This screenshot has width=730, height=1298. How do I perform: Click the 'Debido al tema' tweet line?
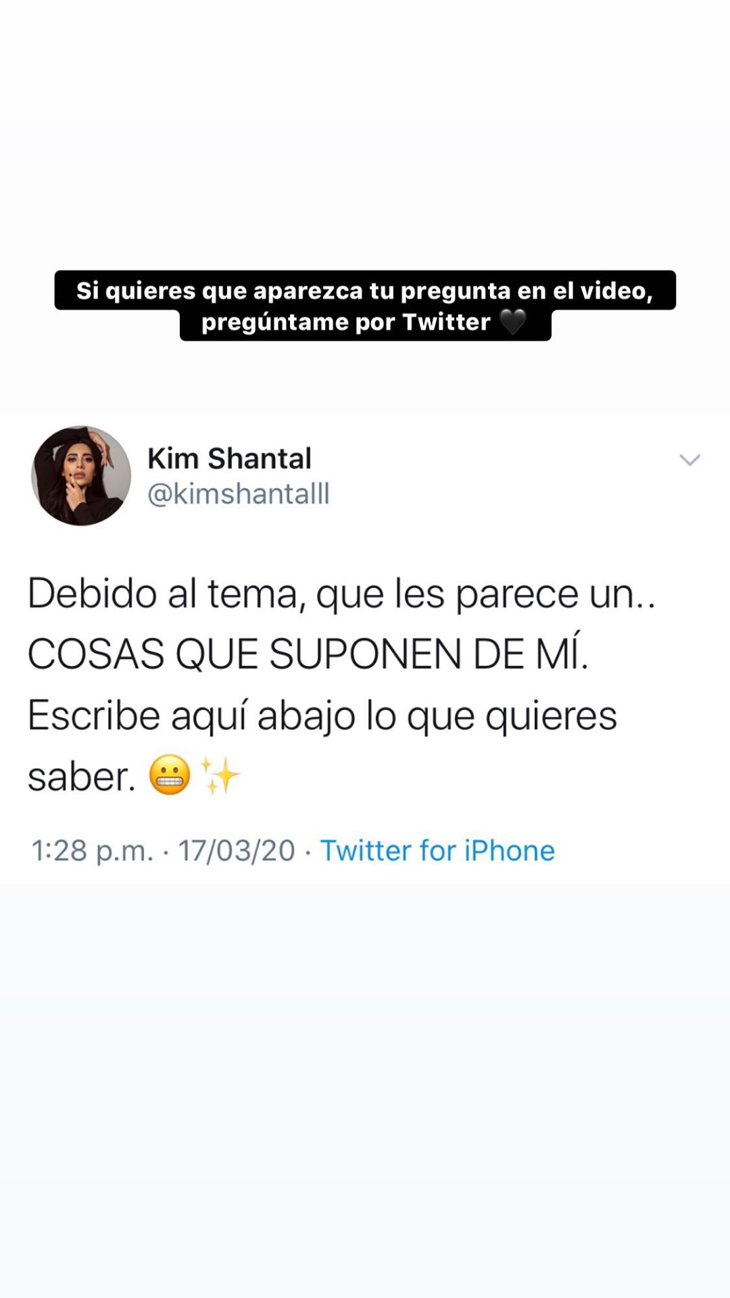[341, 594]
